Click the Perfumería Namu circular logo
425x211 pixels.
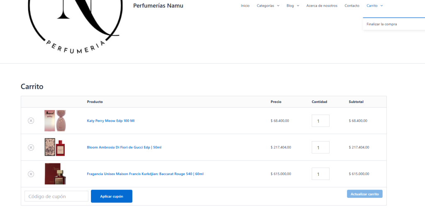[x=75, y=25]
